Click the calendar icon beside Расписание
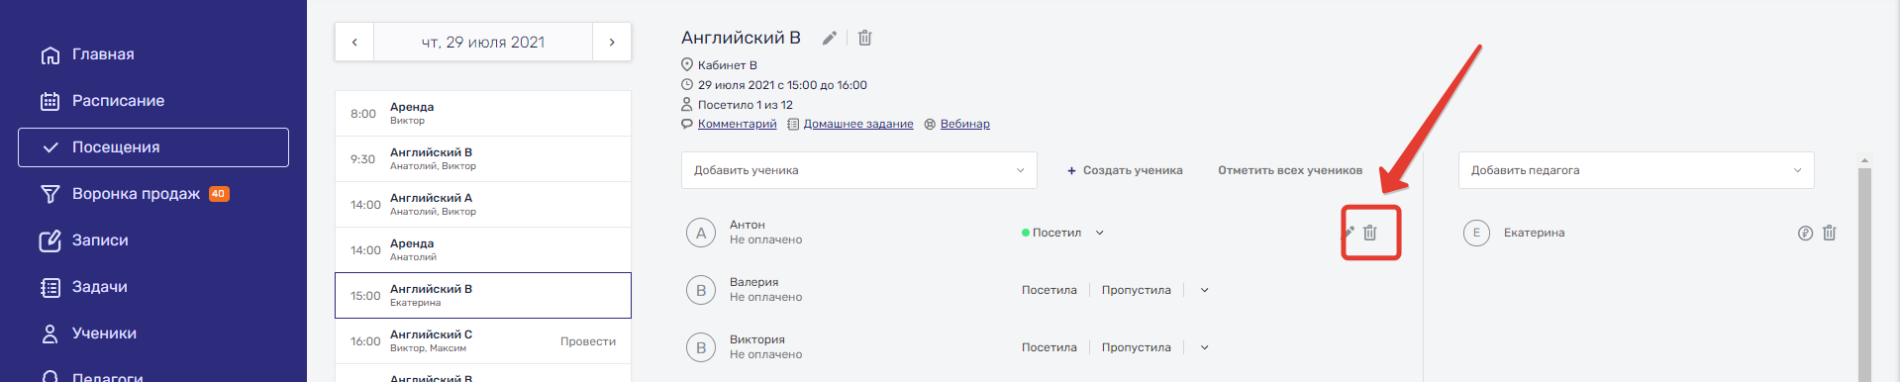This screenshot has width=1900, height=382. pos(50,101)
